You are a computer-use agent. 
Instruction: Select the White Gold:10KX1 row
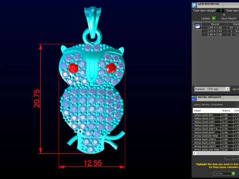216,139
